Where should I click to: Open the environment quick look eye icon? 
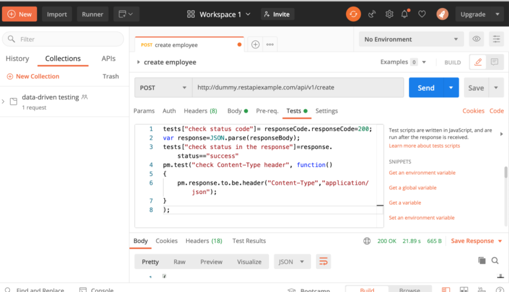point(477,39)
